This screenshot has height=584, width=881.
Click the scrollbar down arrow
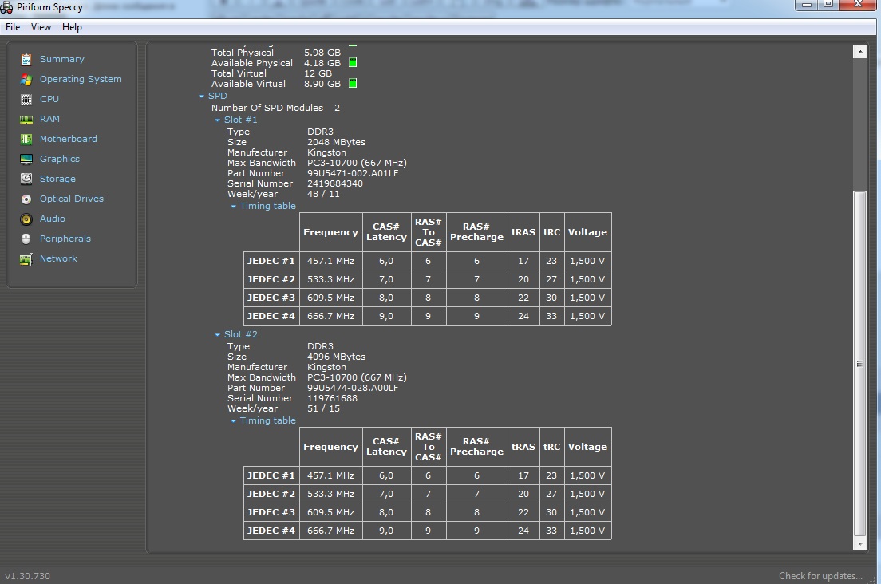point(859,543)
